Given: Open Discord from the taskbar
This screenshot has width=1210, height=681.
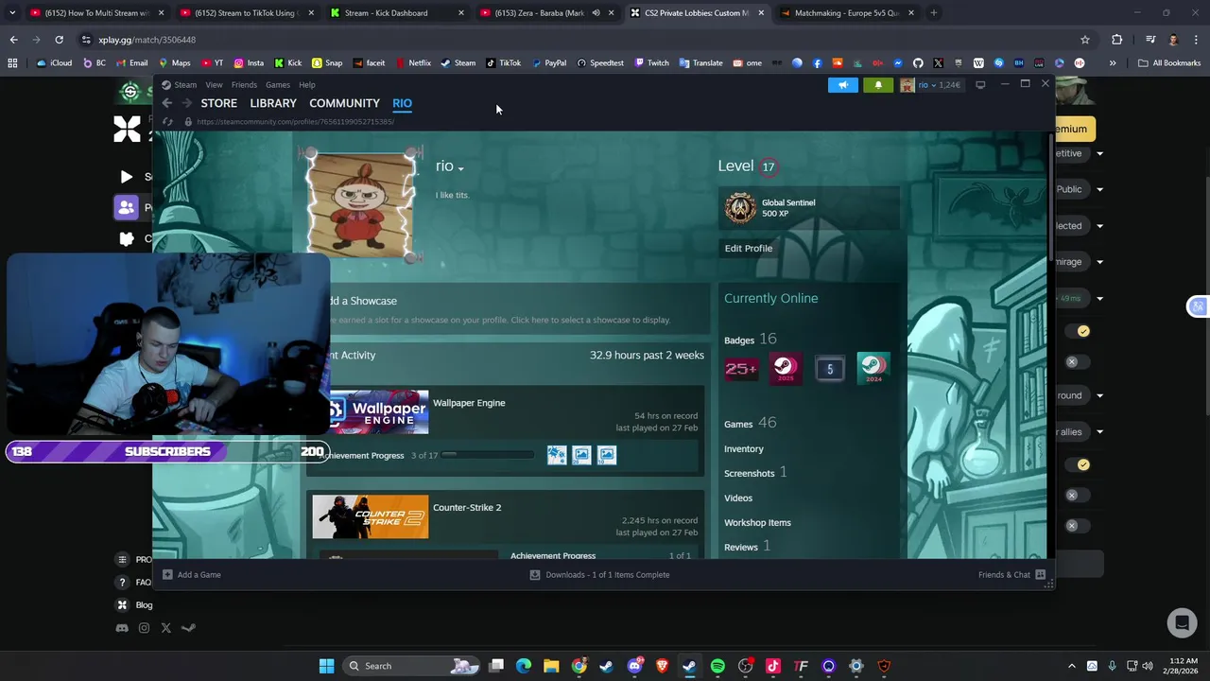Looking at the screenshot, I should [634, 666].
